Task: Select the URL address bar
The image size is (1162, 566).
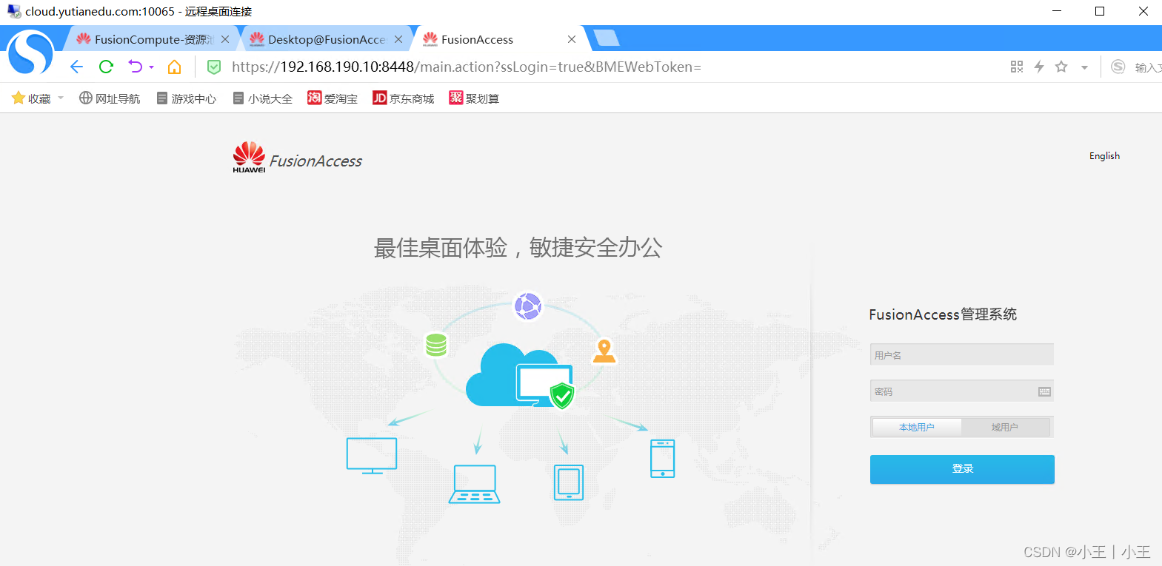Action: point(467,67)
